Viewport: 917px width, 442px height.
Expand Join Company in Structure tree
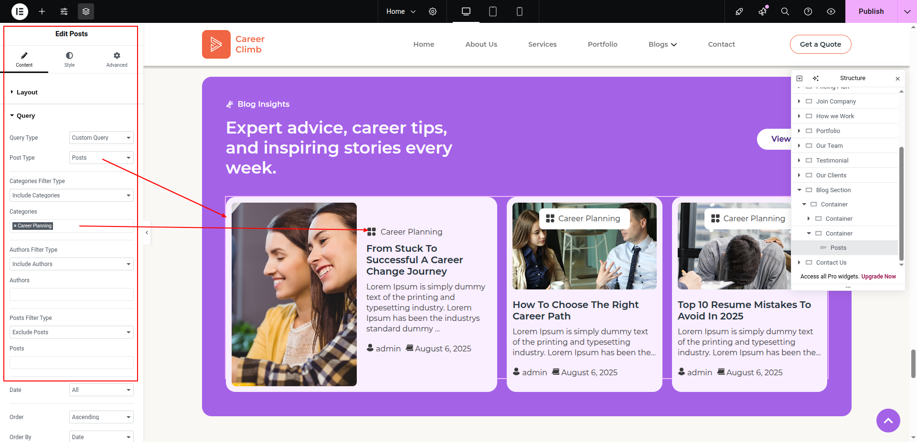[799, 102]
